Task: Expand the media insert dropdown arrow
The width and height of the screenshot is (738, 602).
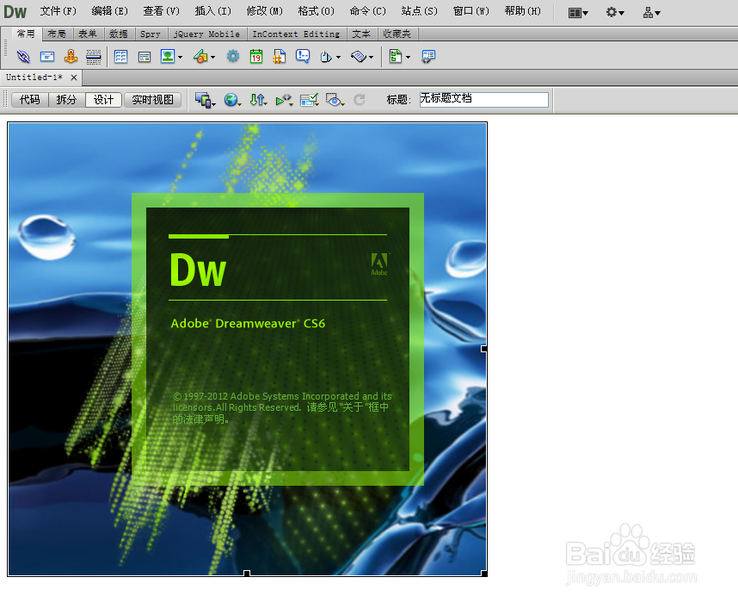Action: click(x=212, y=57)
